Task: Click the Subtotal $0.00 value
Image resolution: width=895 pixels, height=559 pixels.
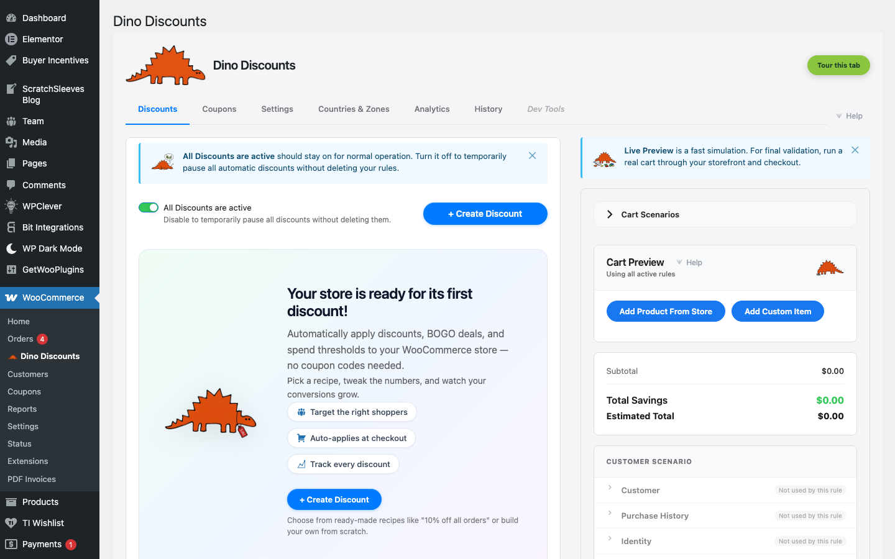Action: pyautogui.click(x=833, y=371)
